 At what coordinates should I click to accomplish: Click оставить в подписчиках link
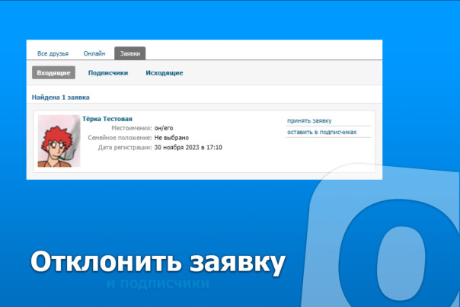pyautogui.click(x=322, y=132)
